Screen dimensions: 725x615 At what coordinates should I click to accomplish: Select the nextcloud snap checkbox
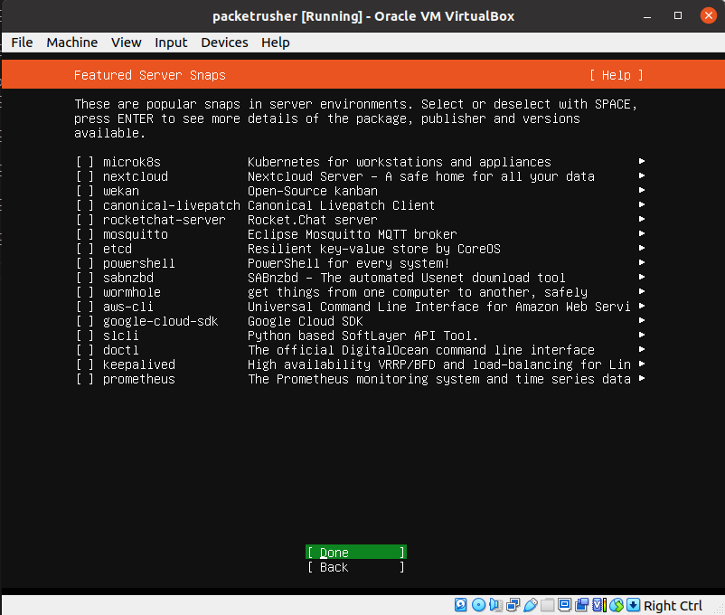(x=85, y=176)
